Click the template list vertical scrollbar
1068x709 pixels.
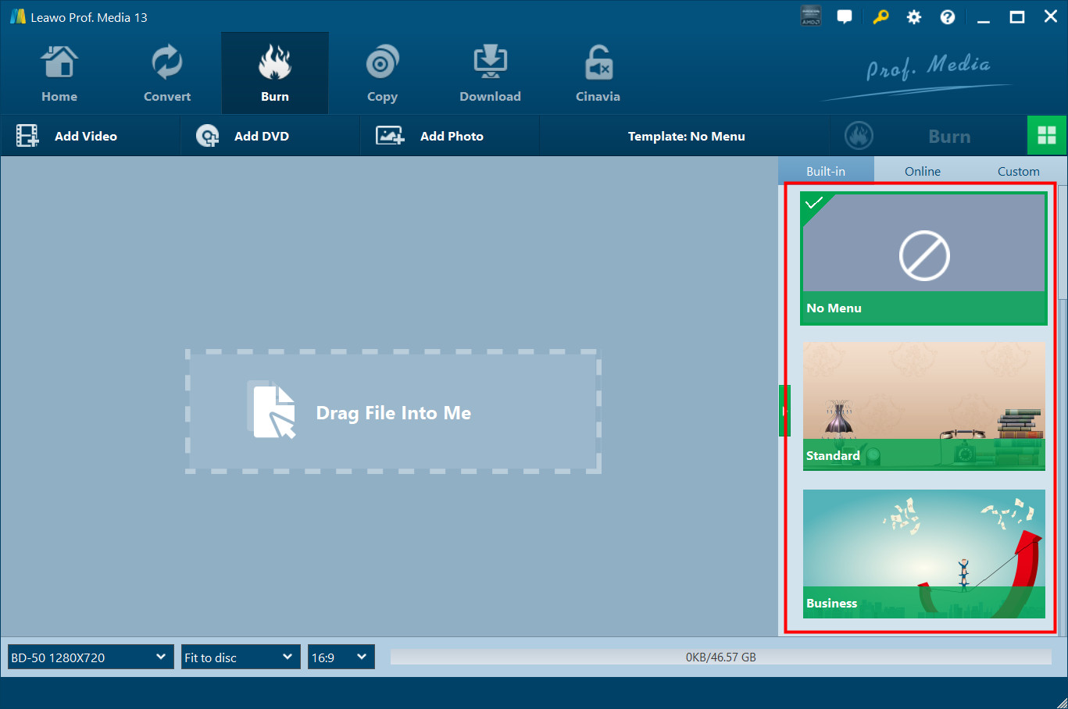[x=1062, y=242]
